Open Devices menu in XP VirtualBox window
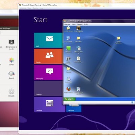135x135 pixels. tap(80, 24)
